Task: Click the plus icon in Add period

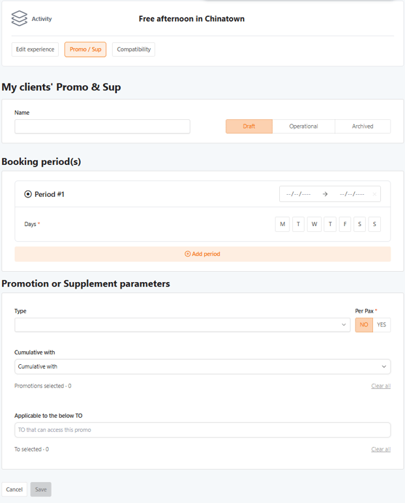Action: point(188,254)
